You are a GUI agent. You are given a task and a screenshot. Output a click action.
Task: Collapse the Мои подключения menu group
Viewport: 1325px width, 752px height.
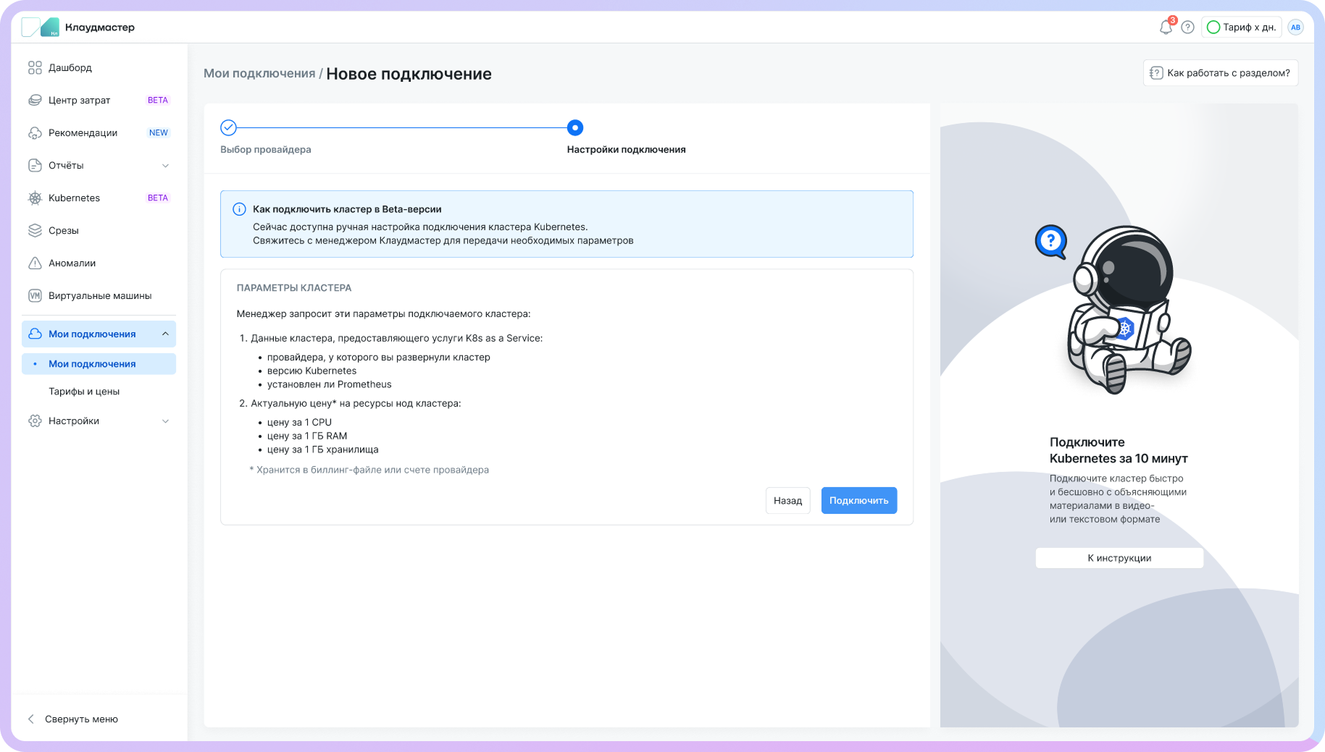coord(165,334)
